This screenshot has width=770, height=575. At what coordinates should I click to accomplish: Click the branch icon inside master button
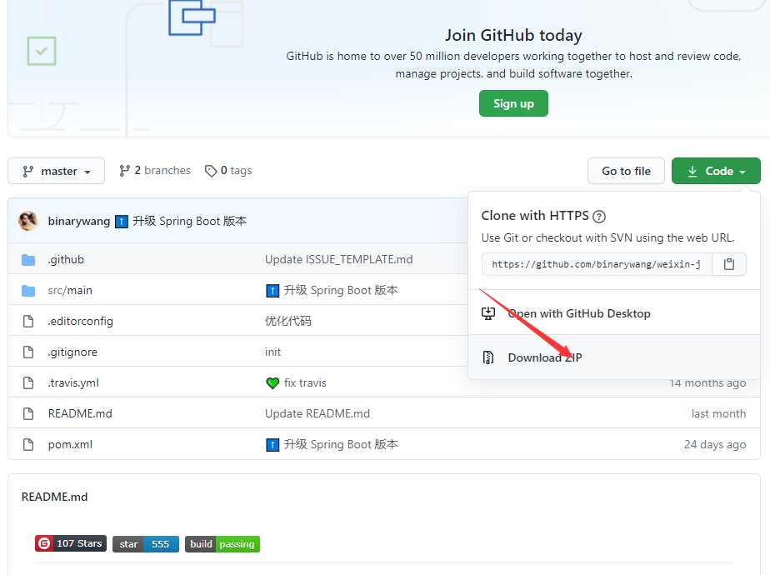point(28,172)
